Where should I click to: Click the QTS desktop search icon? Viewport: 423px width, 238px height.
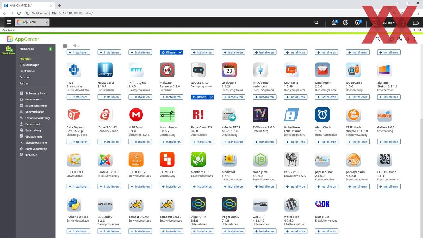[x=317, y=22]
